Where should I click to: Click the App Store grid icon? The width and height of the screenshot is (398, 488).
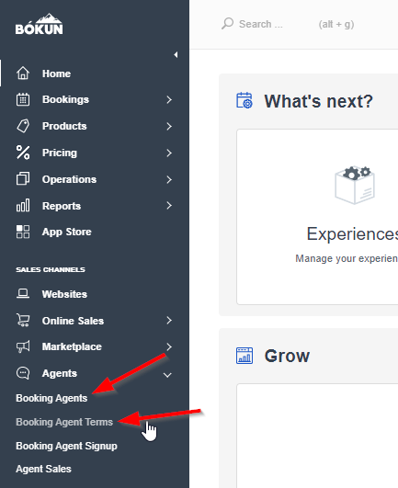tap(23, 232)
